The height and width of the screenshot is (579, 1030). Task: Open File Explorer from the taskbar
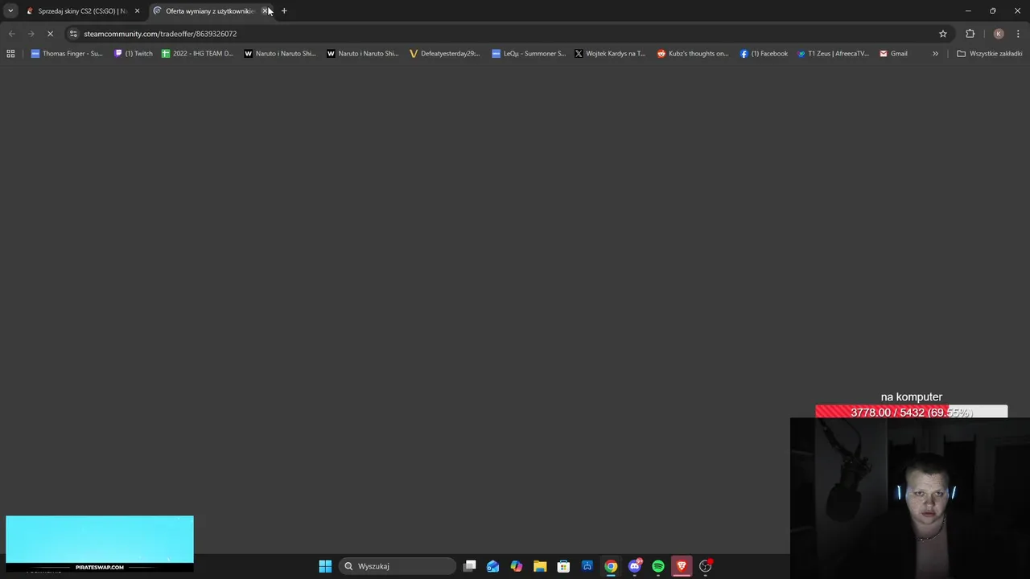pyautogui.click(x=540, y=566)
